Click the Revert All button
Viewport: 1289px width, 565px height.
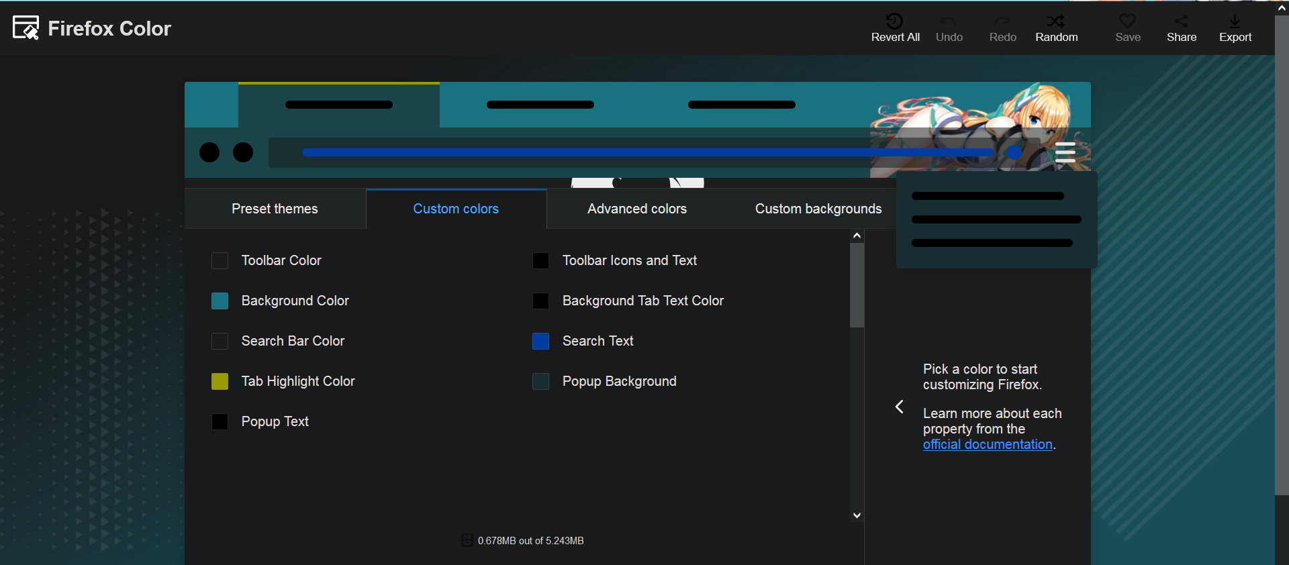(x=895, y=28)
